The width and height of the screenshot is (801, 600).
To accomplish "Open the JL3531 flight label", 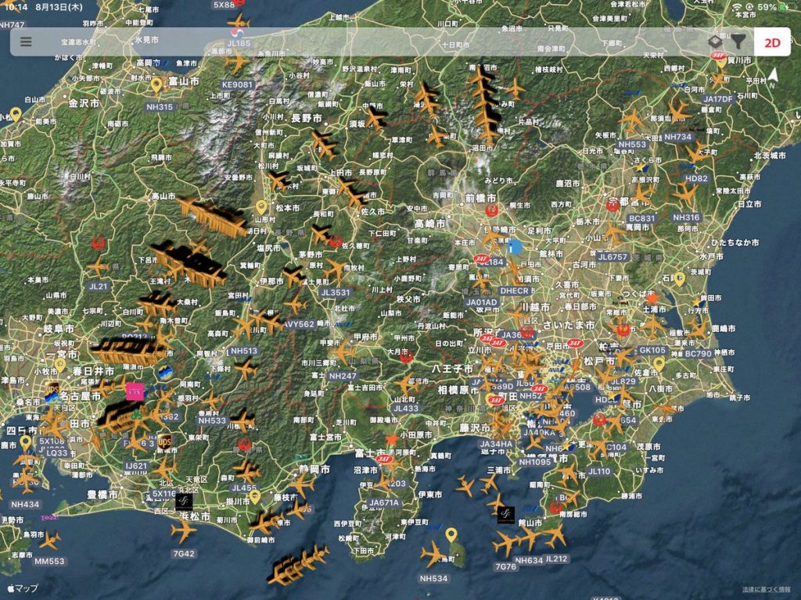I will tap(336, 293).
